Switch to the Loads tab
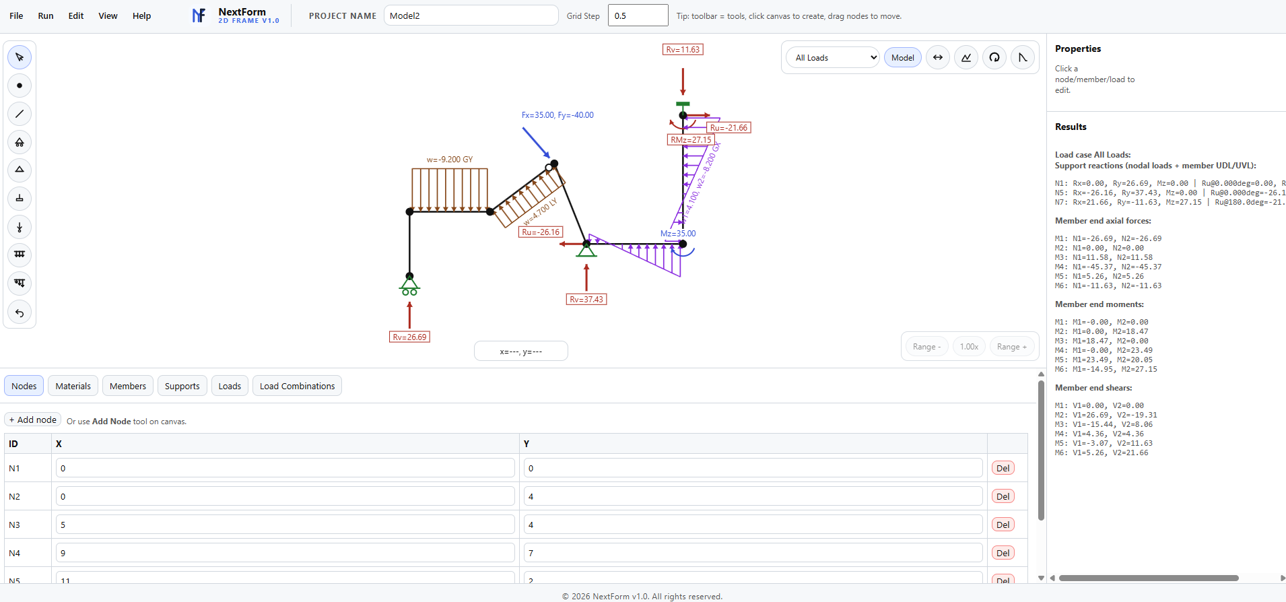 click(x=230, y=386)
